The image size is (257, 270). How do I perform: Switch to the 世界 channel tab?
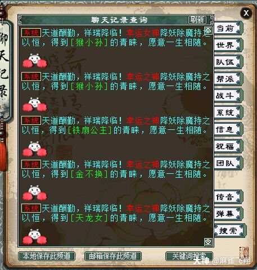tap(228, 45)
